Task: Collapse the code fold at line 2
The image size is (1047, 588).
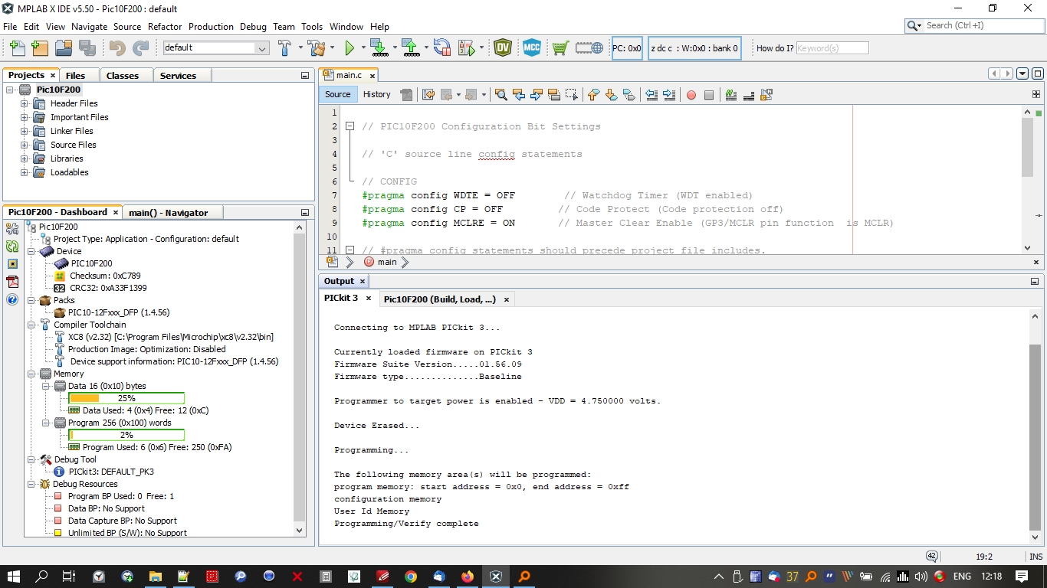Action: pos(350,126)
